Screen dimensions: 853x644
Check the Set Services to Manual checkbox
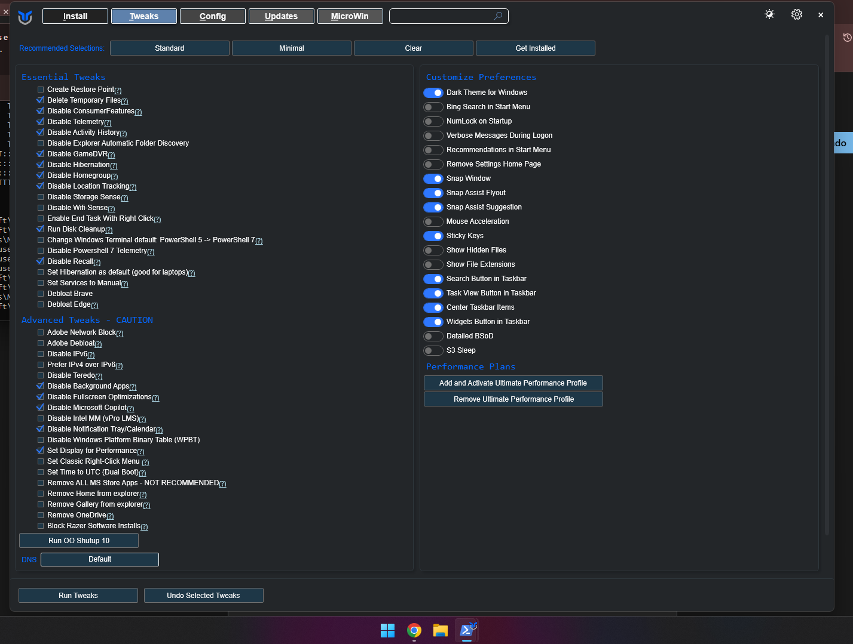tap(41, 283)
